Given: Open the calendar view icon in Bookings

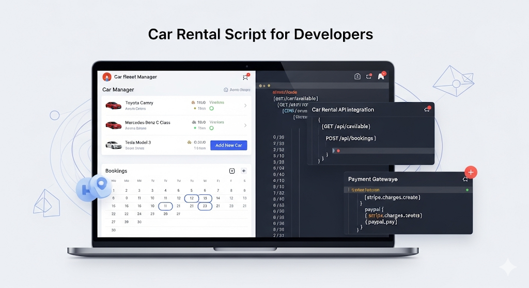Looking at the screenshot, I should click(232, 171).
